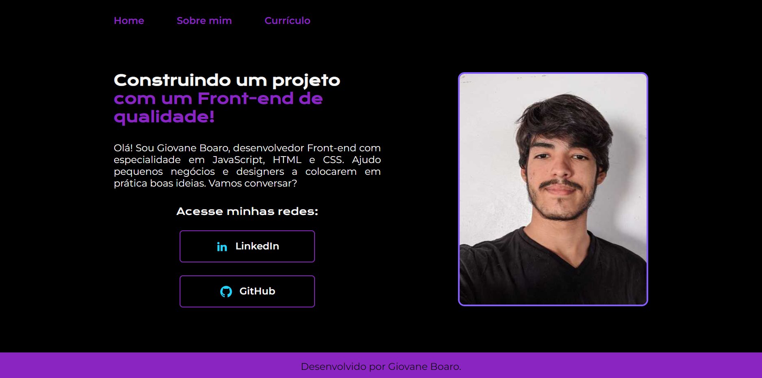Click the word 'qualidade!' in the heading

tap(164, 117)
